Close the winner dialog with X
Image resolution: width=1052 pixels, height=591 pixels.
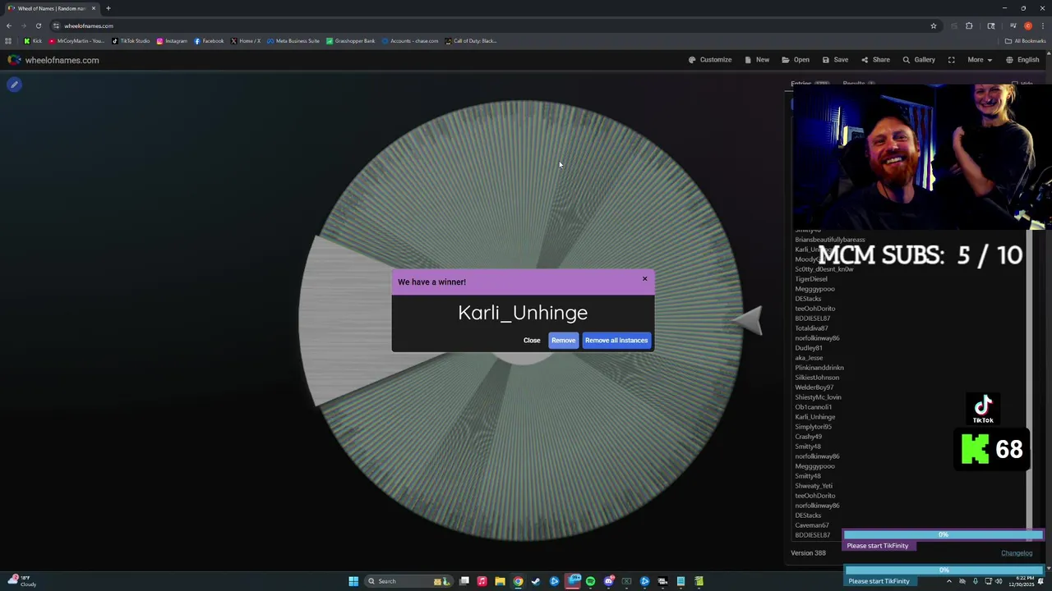tap(644, 279)
